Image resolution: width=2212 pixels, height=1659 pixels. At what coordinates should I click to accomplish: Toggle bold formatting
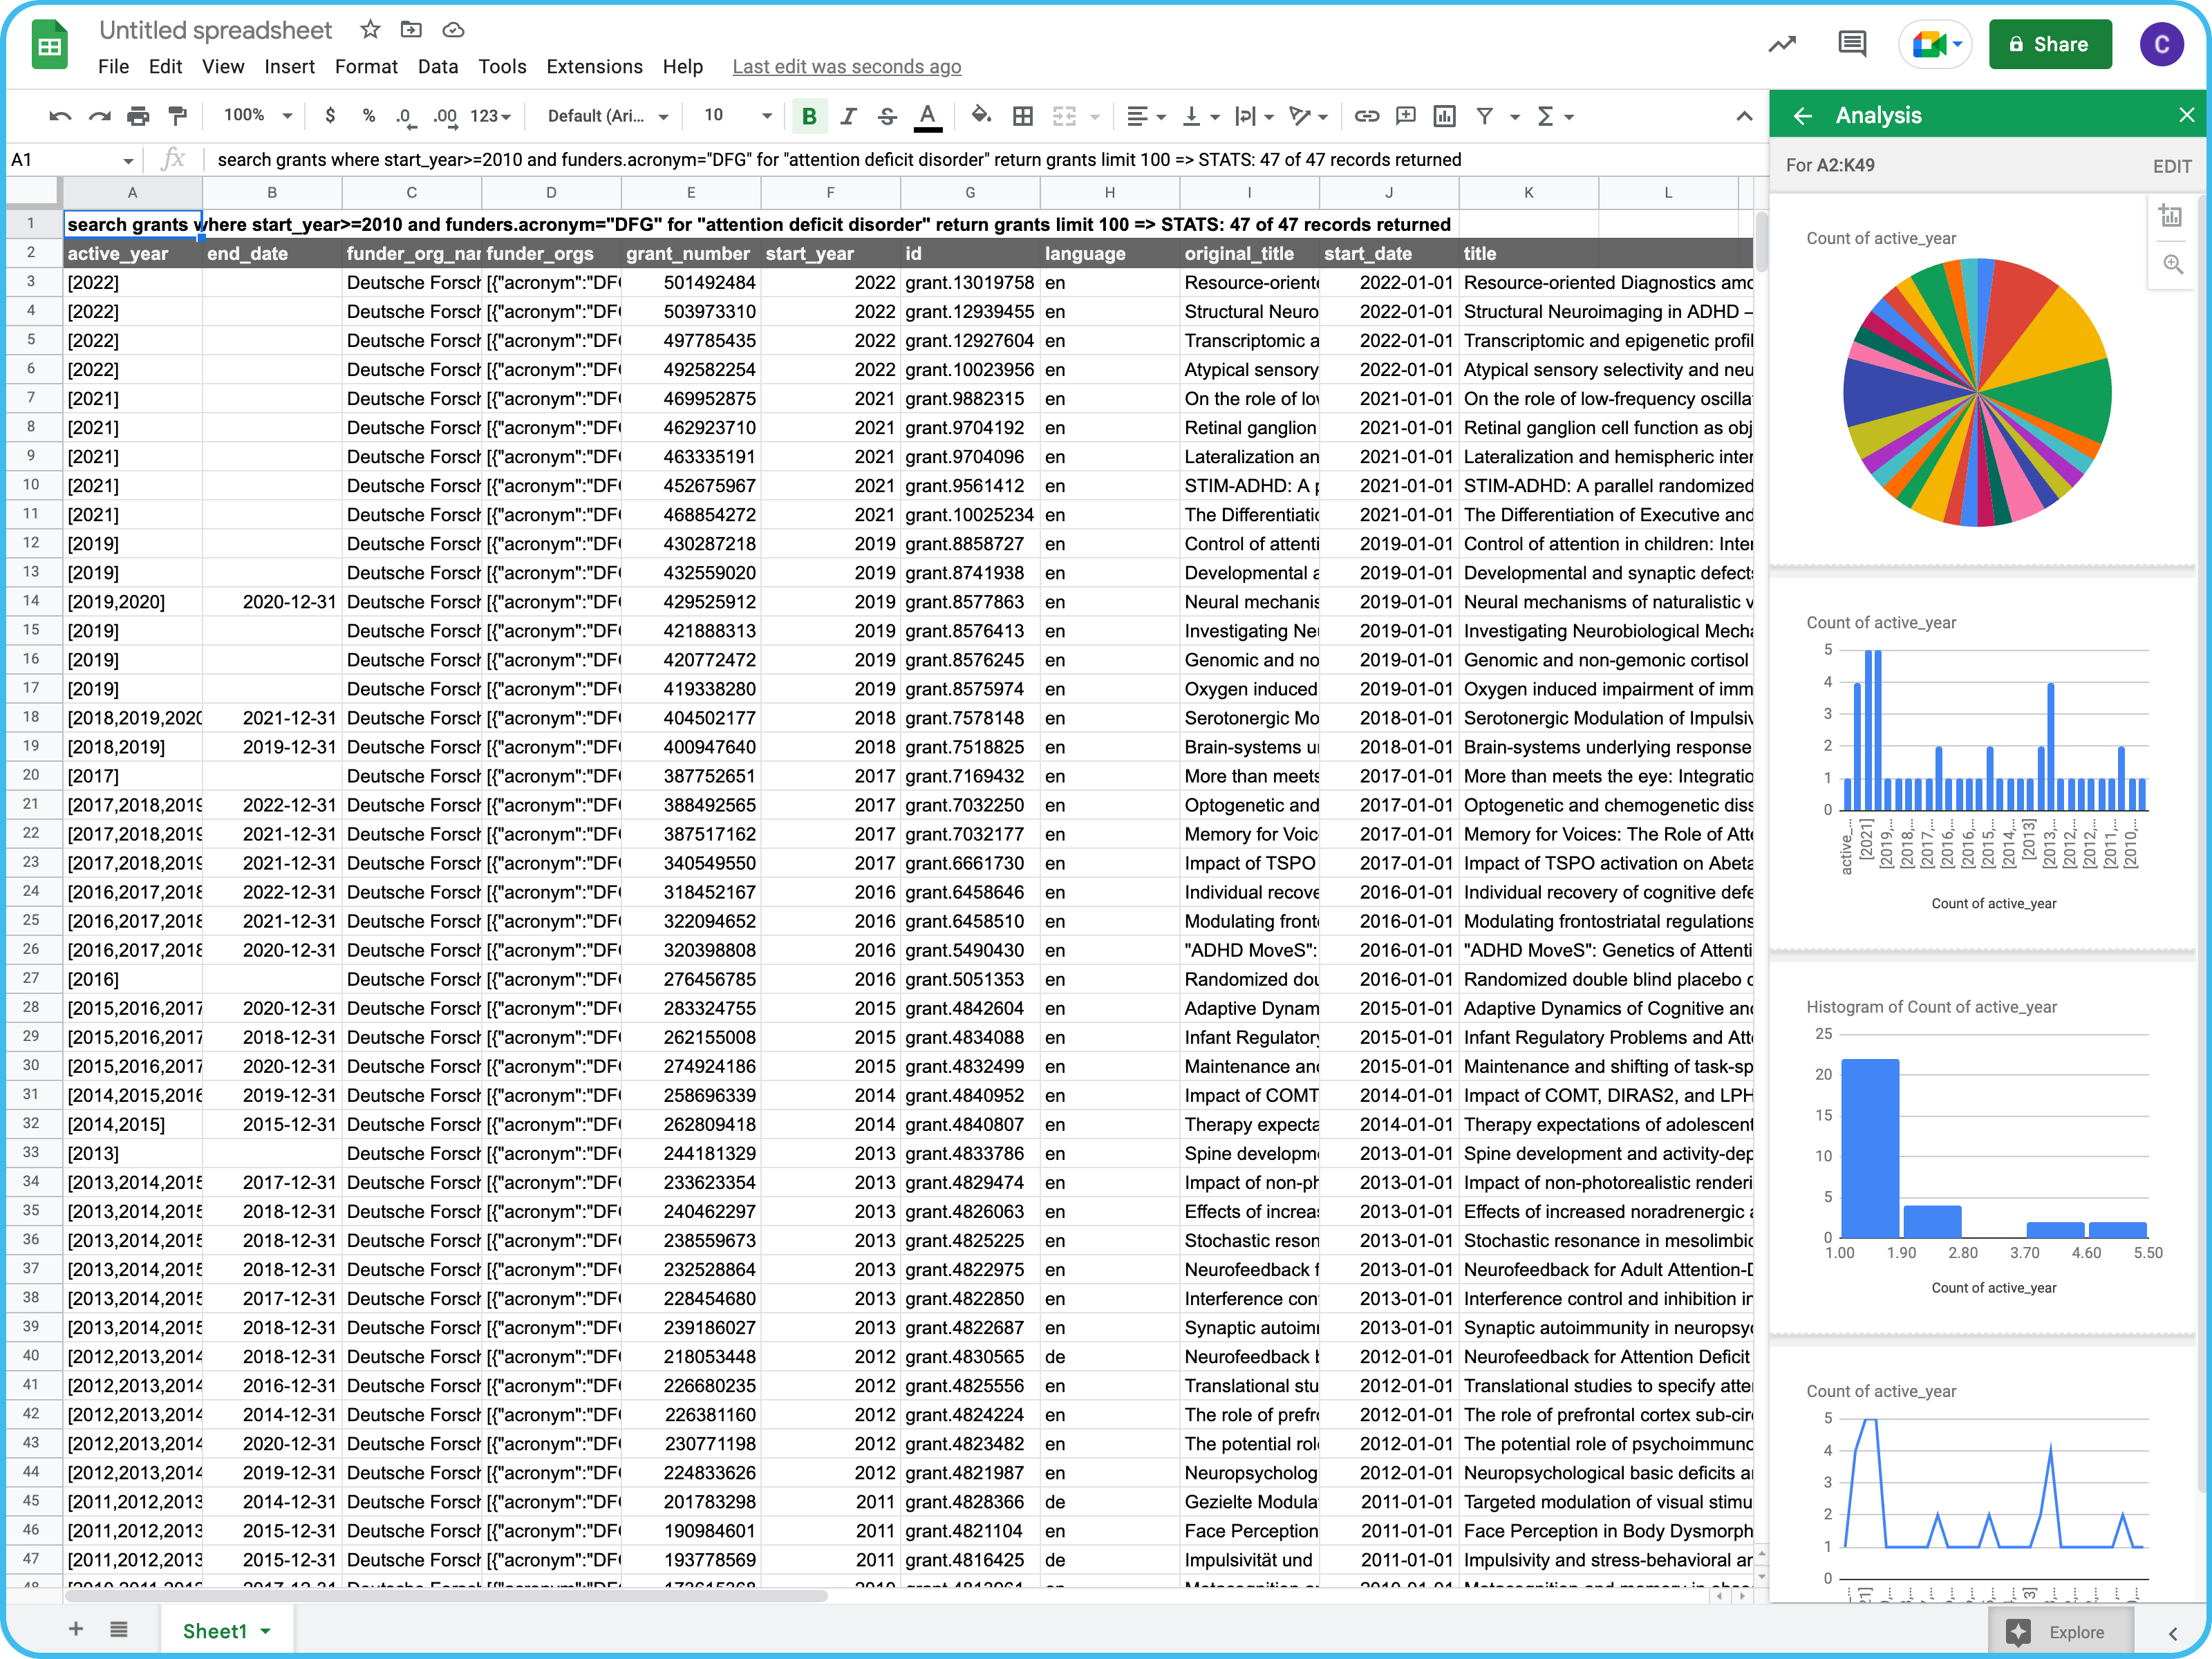point(809,116)
